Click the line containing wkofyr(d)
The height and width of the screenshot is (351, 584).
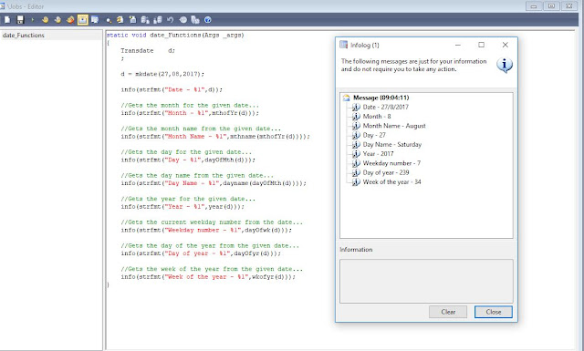click(x=208, y=277)
